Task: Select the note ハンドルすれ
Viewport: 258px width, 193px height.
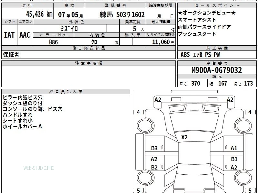Action: (17, 115)
